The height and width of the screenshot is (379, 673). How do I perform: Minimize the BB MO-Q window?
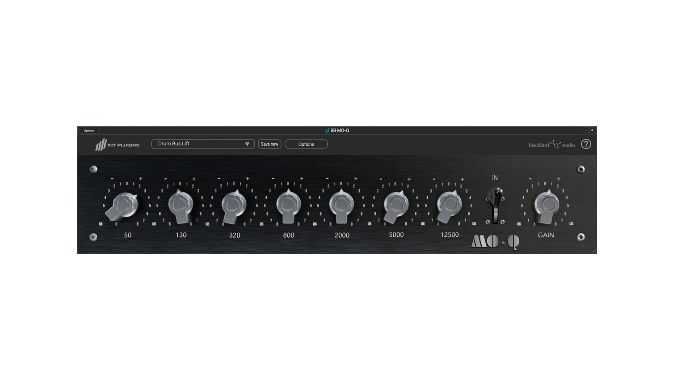(586, 130)
